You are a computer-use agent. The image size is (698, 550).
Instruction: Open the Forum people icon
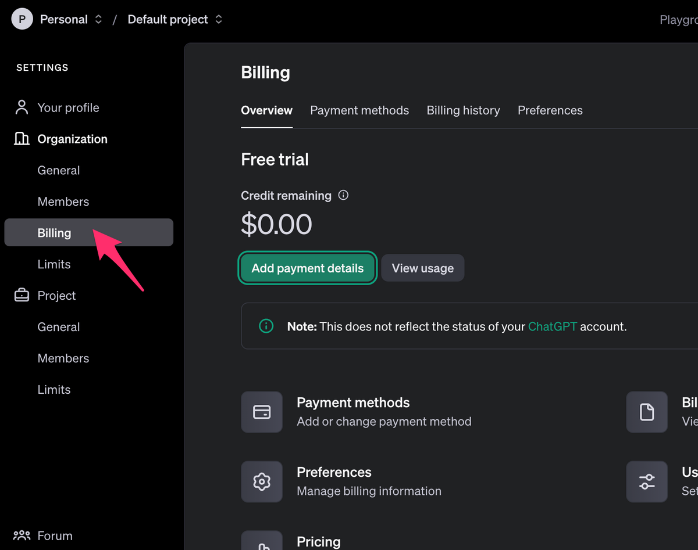click(x=22, y=535)
